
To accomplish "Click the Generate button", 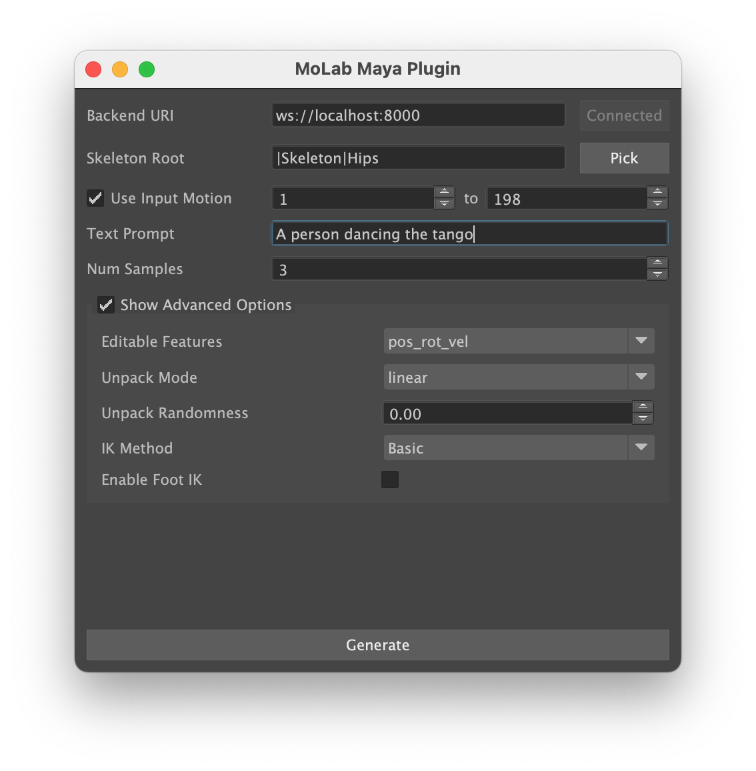I will [x=377, y=645].
